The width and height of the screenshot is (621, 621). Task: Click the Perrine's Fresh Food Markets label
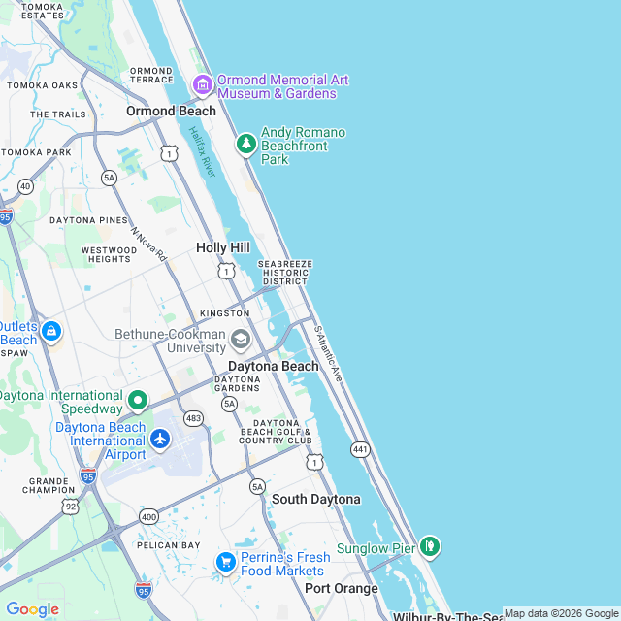[285, 564]
